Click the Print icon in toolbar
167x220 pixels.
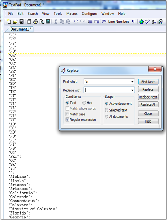point(36,22)
